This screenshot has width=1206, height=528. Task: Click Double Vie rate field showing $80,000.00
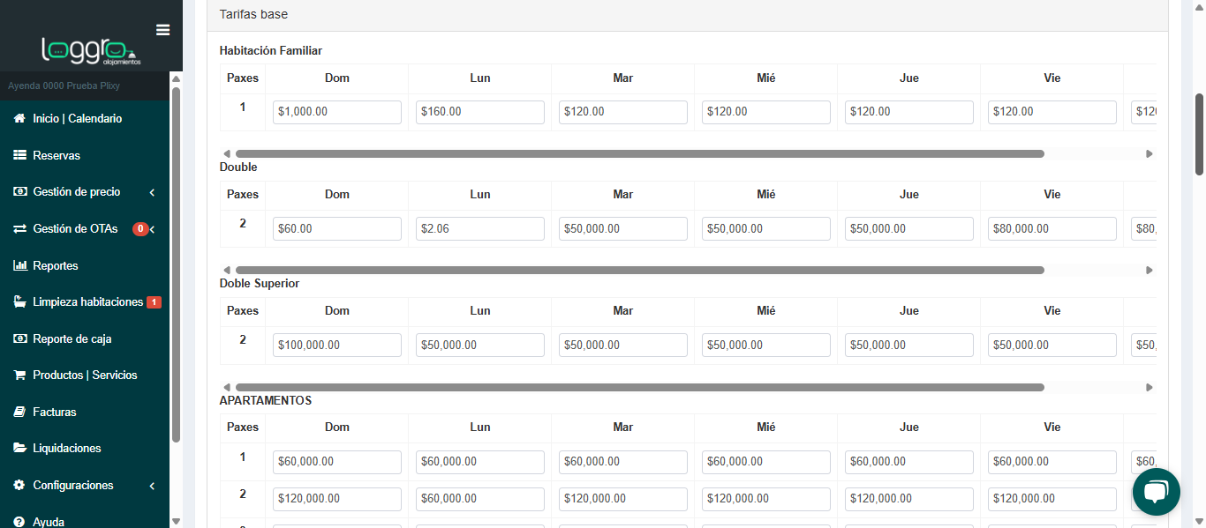[1051, 228]
